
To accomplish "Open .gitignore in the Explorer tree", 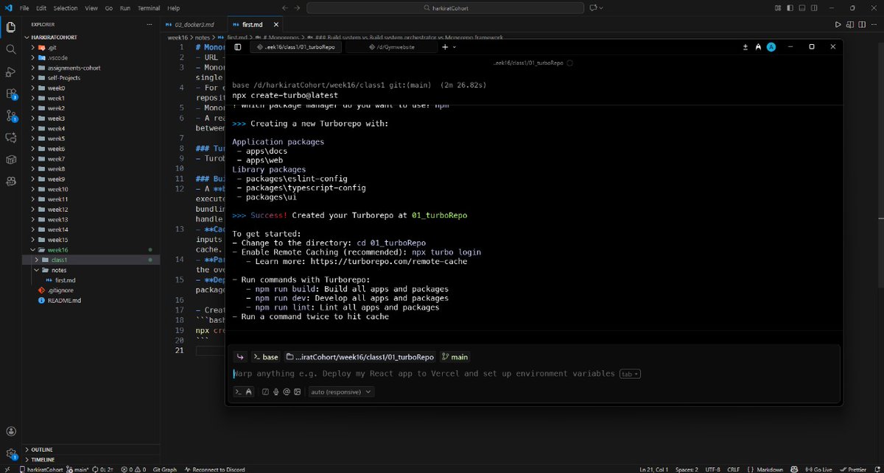I will click(61, 291).
